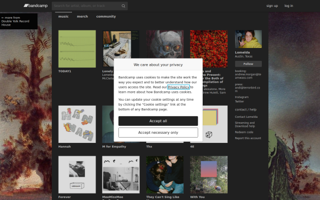Click the Thx album title

(x=149, y=147)
